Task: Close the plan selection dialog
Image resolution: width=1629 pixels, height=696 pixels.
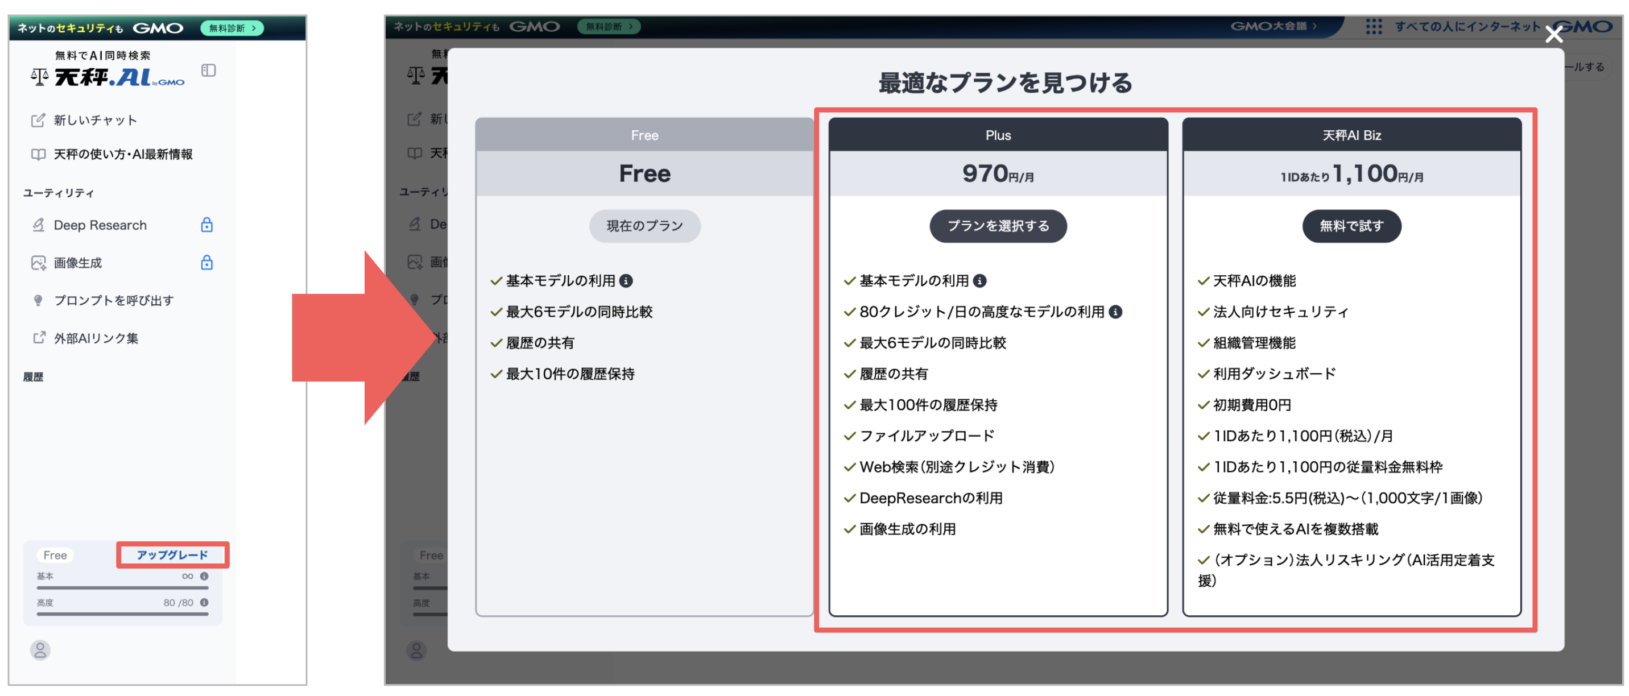Action: (x=1554, y=34)
